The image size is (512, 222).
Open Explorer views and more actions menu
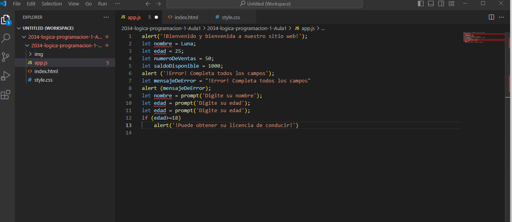pos(106,17)
